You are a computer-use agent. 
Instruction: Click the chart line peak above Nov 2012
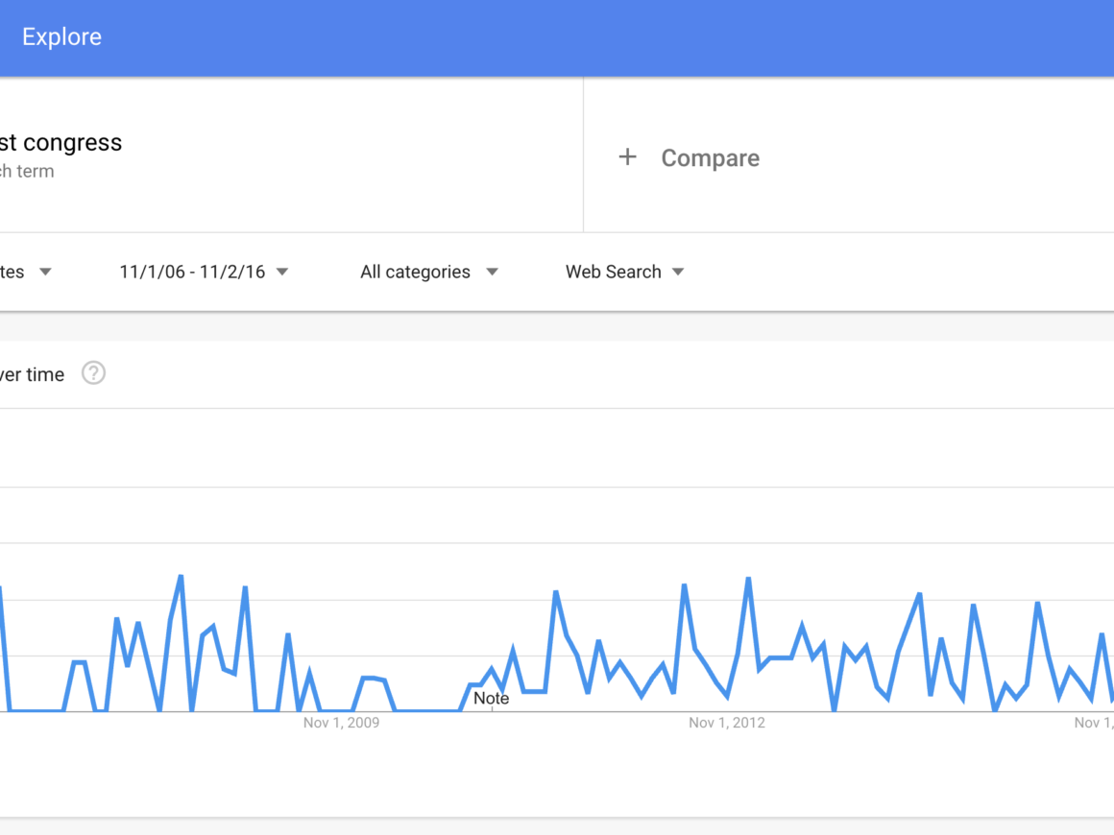(x=748, y=579)
